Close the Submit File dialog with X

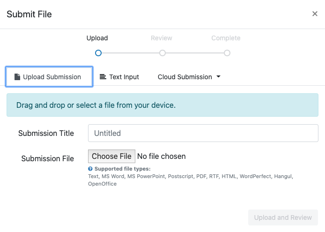point(315,14)
